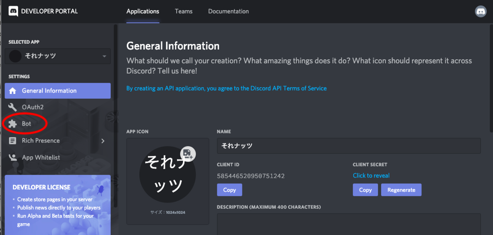The image size is (493, 235).
Task: Open the user avatar icon at top right
Action: [x=481, y=12]
